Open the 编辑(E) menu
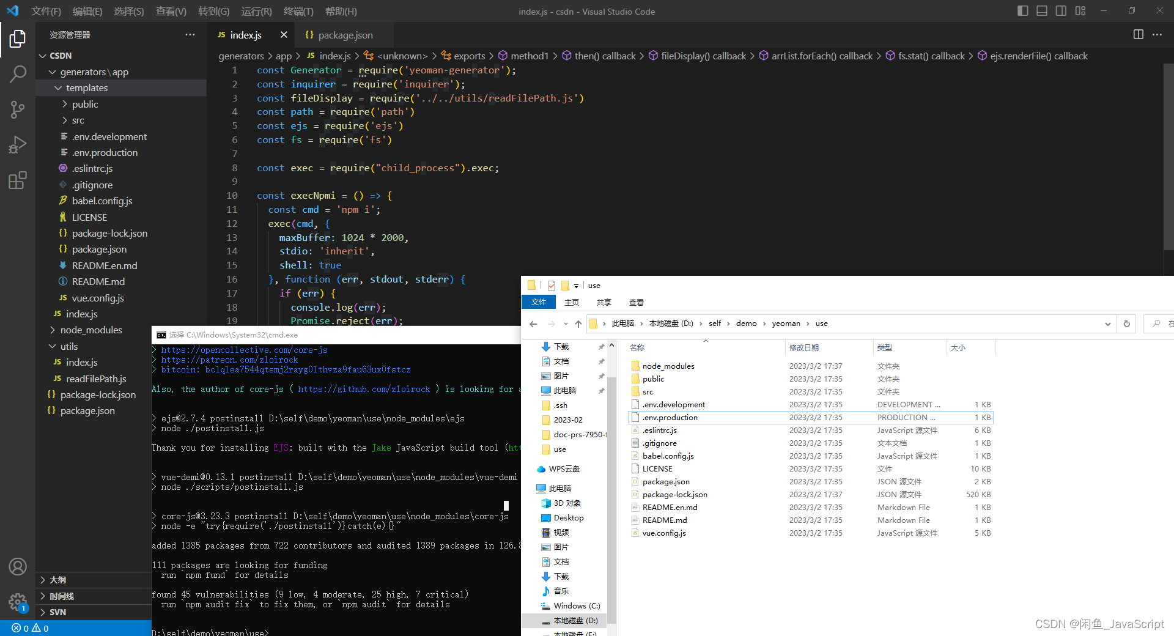Image resolution: width=1174 pixels, height=636 pixels. 87,11
